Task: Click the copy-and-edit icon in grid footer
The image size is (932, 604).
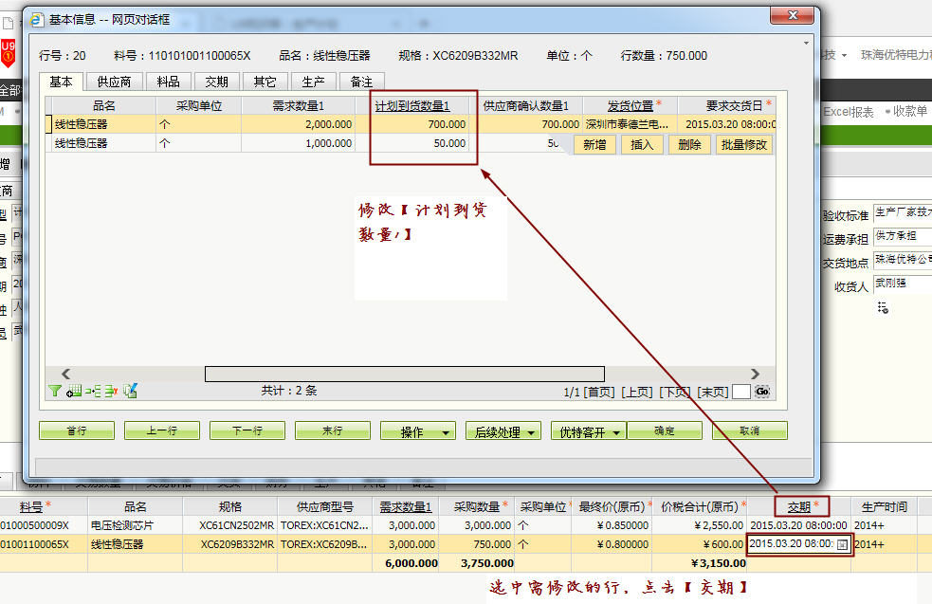Action: click(x=130, y=391)
